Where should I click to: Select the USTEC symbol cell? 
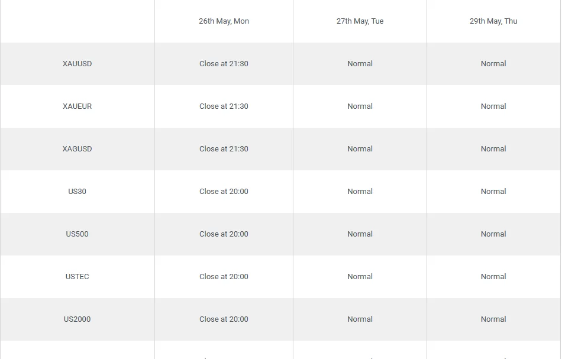(x=77, y=277)
